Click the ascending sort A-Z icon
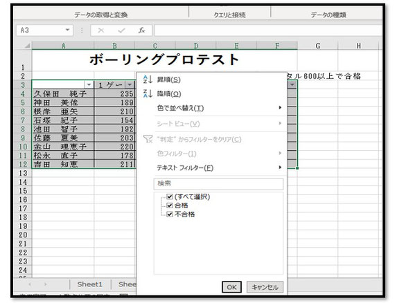Screen dimensions: 397x303 (148, 80)
